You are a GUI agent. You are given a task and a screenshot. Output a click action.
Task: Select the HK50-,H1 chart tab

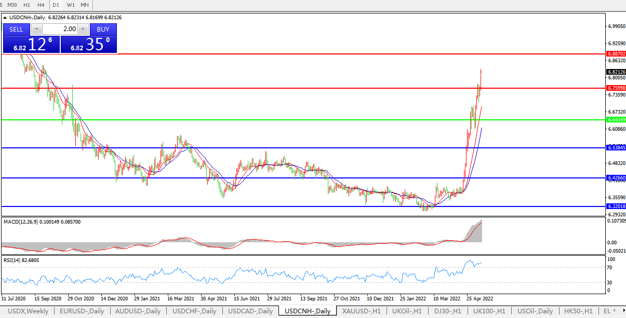[578, 311]
